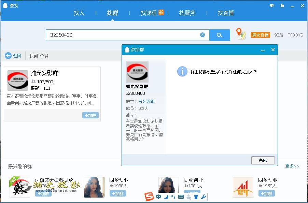
Task: Click the group owner link 东奔西跑
Action: click(146, 101)
